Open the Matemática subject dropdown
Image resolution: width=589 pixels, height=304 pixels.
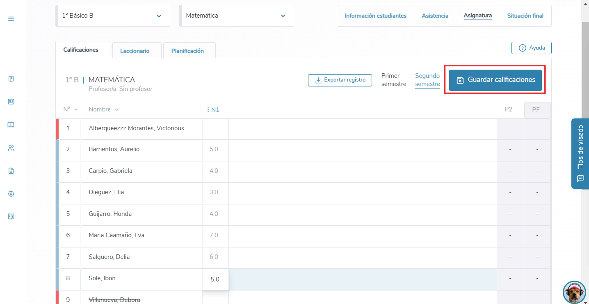pos(237,16)
